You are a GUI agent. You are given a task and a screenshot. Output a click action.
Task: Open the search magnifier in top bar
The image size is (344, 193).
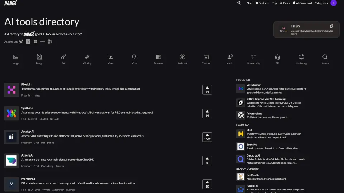[x=239, y=3]
